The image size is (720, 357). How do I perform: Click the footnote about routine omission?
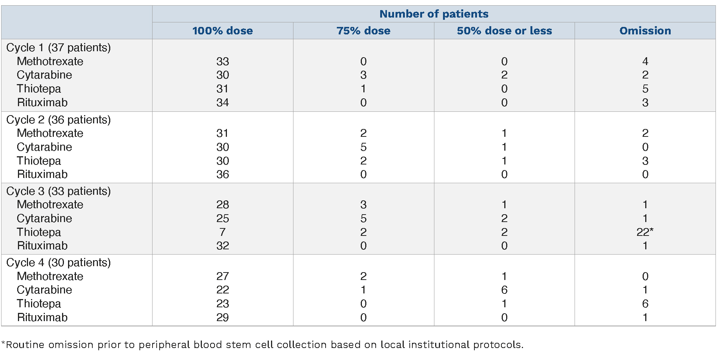(262, 344)
